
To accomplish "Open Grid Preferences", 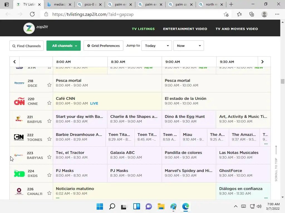I will coord(104,46).
